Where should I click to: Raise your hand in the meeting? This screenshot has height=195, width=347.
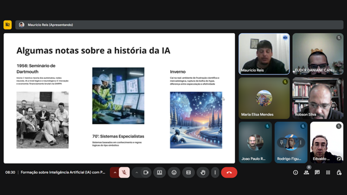coord(203,172)
